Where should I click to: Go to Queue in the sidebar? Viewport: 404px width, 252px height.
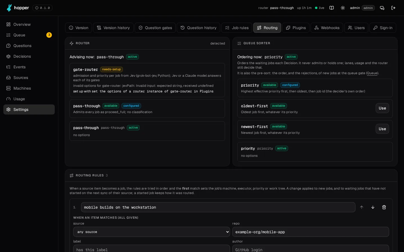pyautogui.click(x=29, y=35)
